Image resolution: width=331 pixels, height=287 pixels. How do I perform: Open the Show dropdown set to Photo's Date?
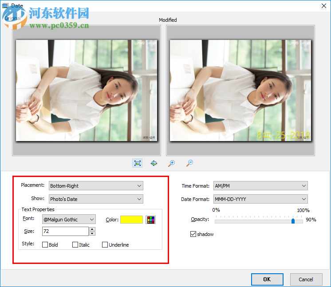(x=96, y=199)
